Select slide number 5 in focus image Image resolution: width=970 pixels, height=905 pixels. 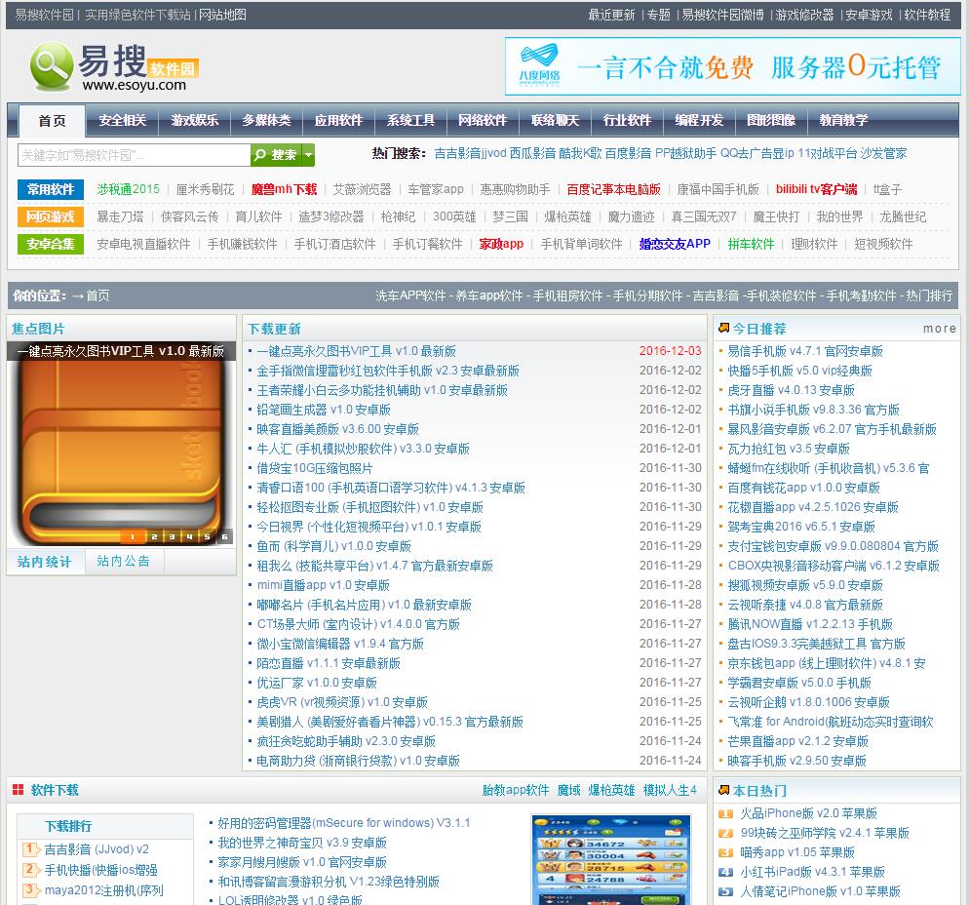207,536
